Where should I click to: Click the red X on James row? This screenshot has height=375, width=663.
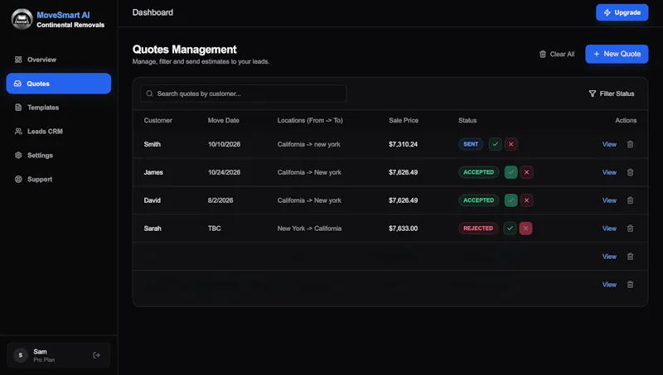526,172
